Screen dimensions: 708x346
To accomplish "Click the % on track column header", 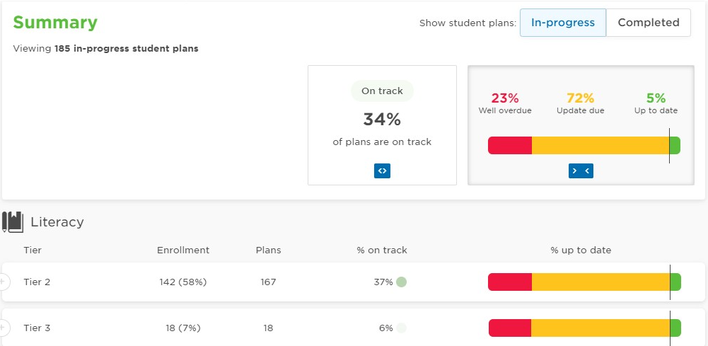I will tap(381, 250).
